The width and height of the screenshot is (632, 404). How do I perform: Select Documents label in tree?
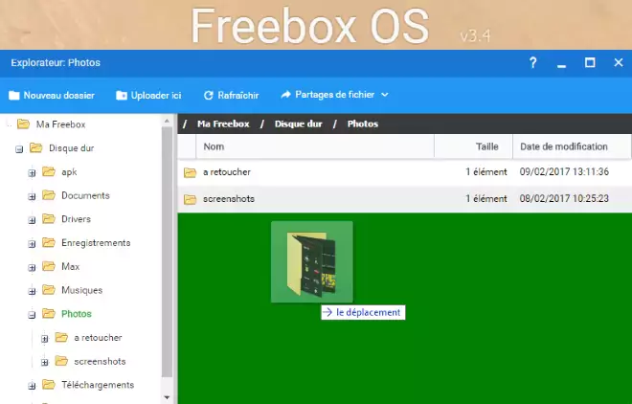(85, 195)
